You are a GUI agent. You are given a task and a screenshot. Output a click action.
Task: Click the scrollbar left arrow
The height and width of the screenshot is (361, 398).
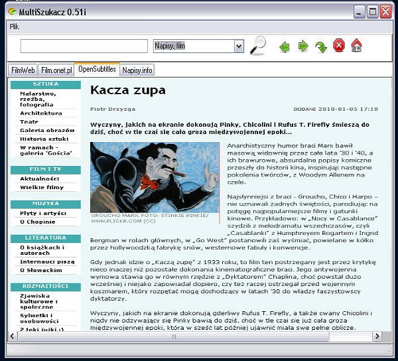pos(13,336)
